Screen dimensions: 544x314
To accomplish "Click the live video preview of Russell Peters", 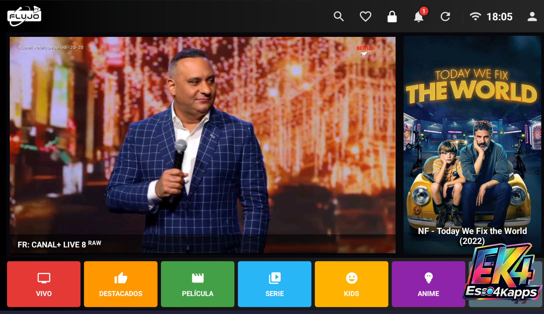I will (x=203, y=145).
